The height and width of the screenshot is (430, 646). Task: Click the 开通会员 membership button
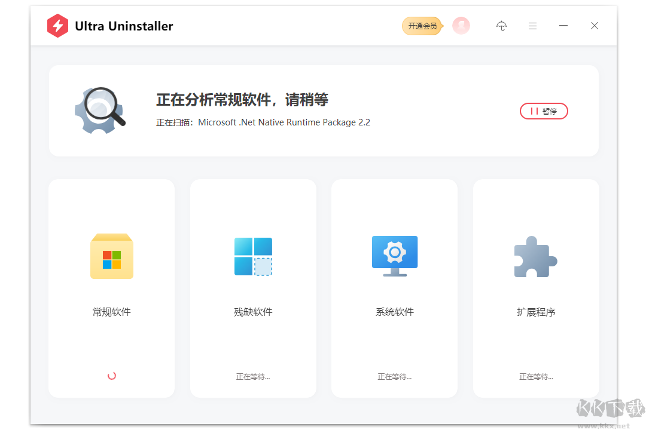[x=422, y=26]
